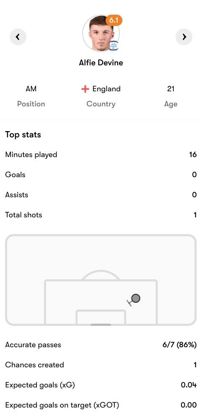The height and width of the screenshot is (418, 202).
Task: Select the shot marker on pitch map
Action: pos(136,298)
